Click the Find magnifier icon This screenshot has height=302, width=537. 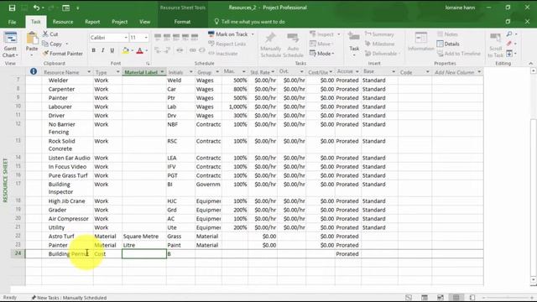(509, 34)
